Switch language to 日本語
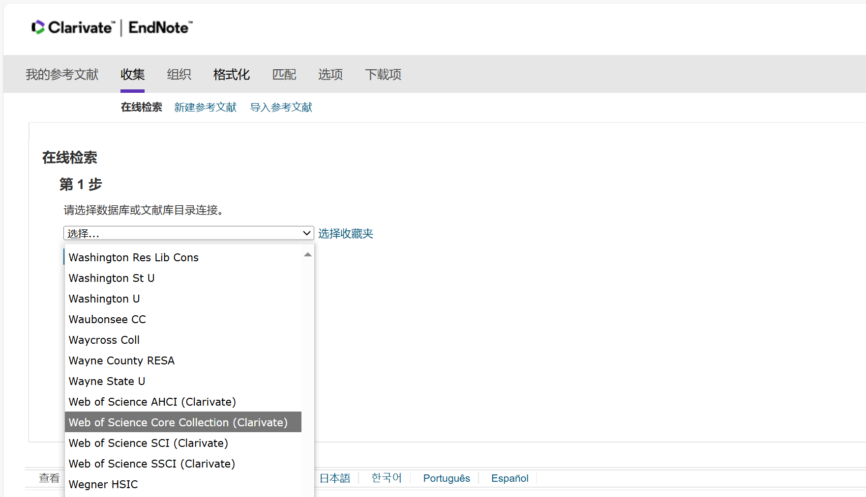The width and height of the screenshot is (866, 497). (335, 478)
